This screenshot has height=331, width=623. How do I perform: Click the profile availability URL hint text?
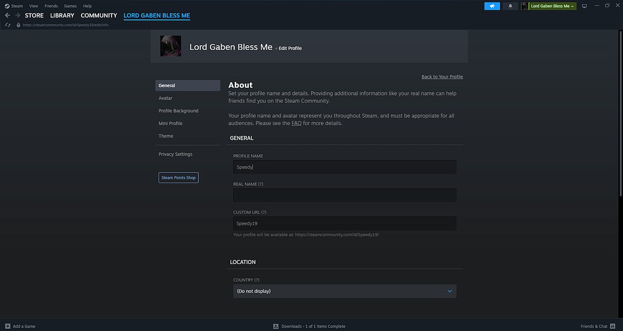coord(306,235)
